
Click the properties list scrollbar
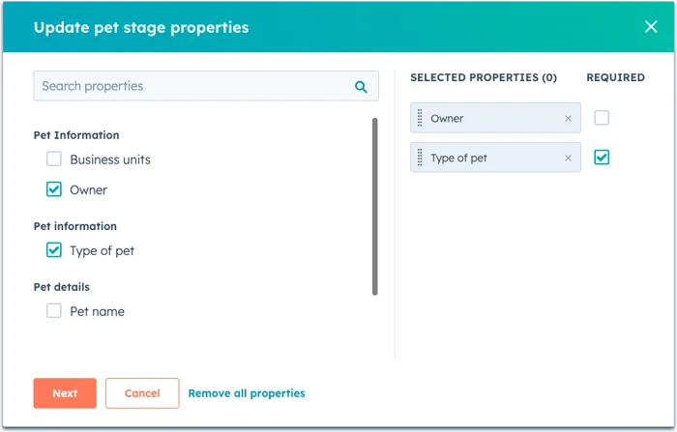click(x=375, y=206)
